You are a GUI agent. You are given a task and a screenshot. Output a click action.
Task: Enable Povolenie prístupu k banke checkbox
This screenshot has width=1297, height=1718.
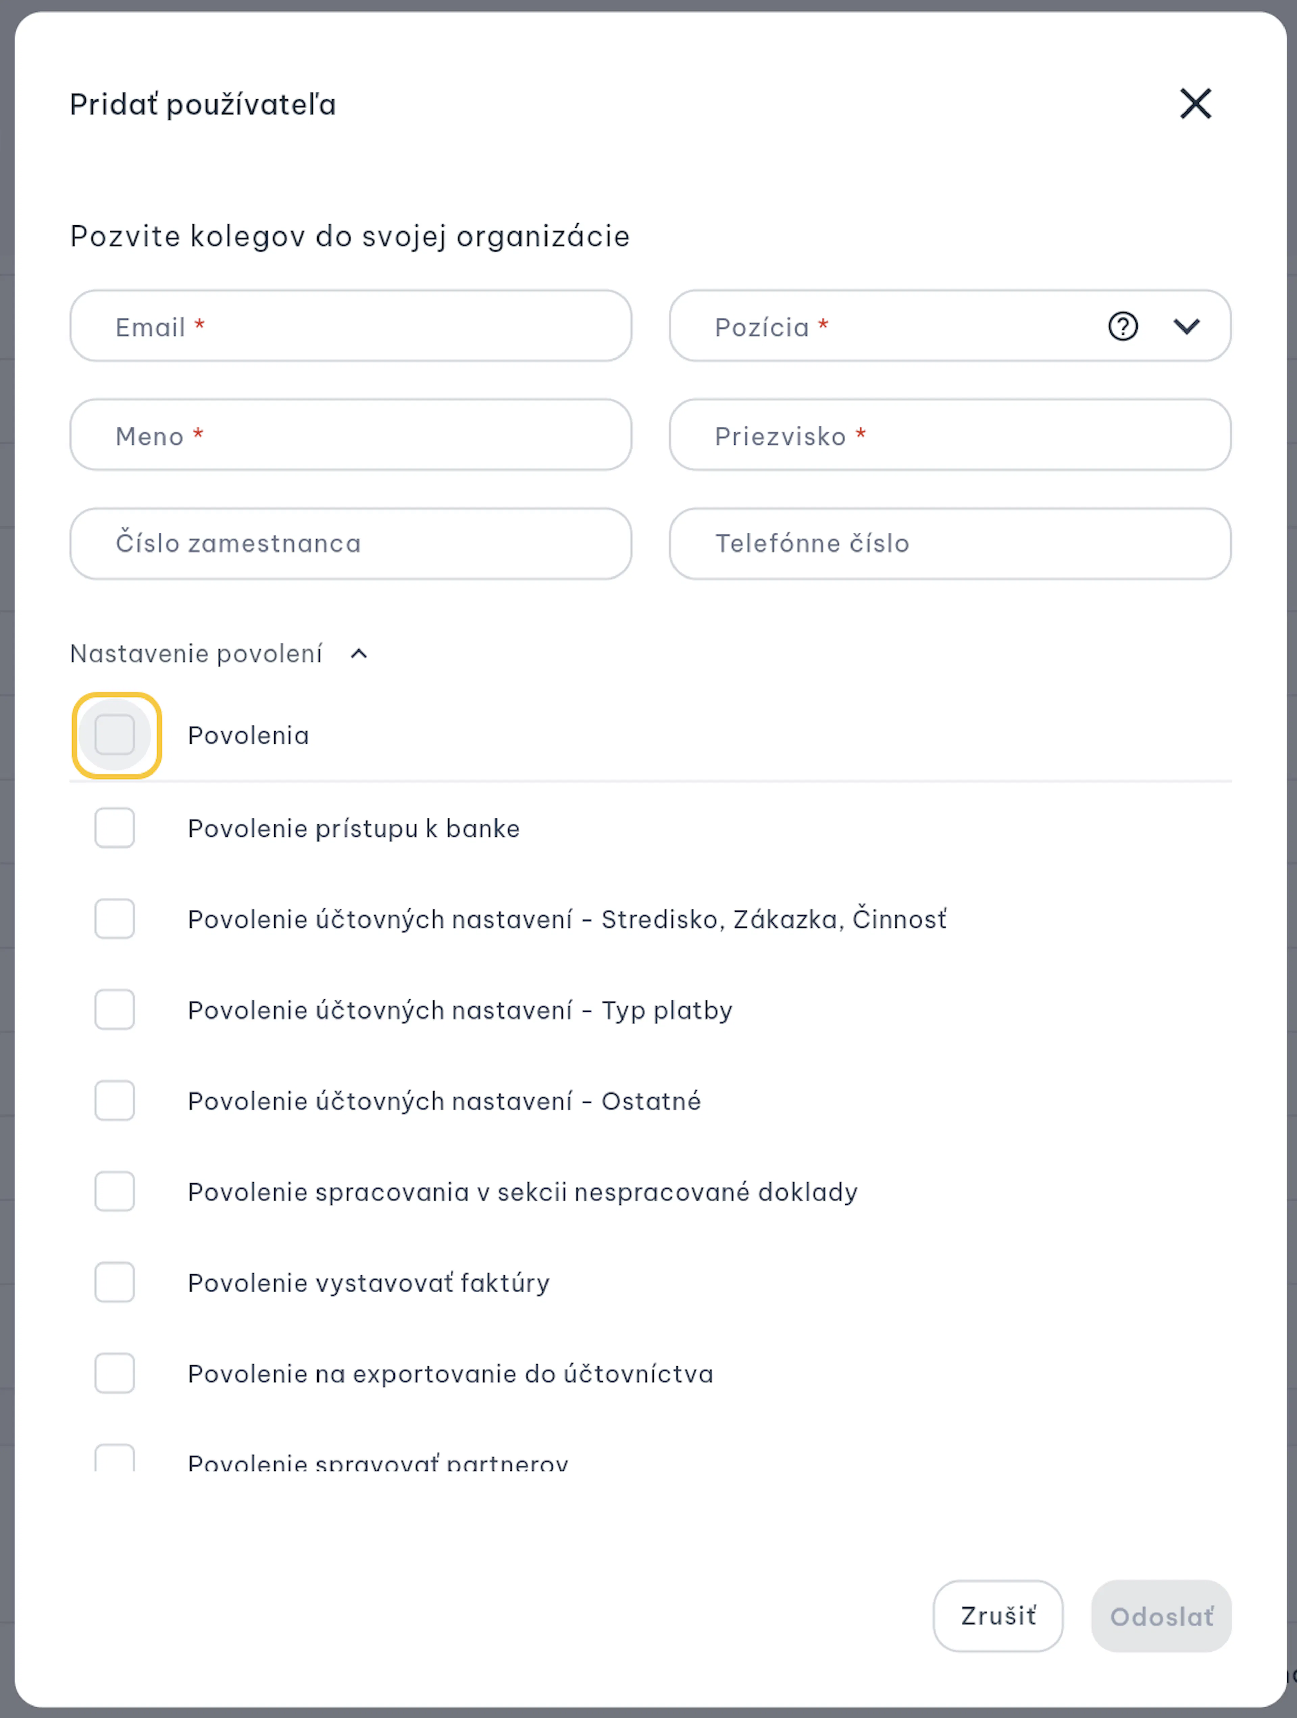pos(115,828)
